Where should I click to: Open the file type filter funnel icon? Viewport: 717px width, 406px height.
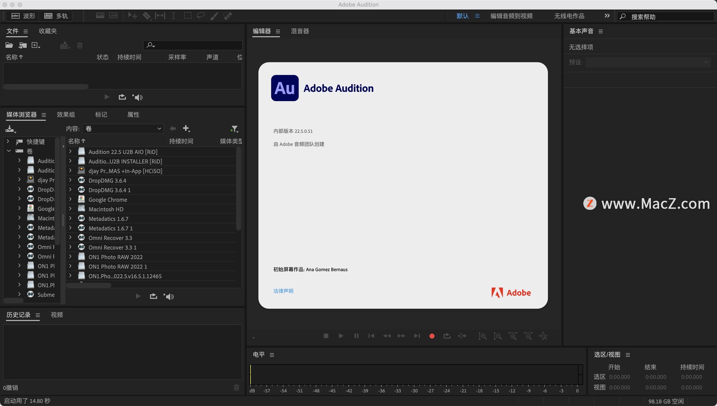pyautogui.click(x=234, y=129)
